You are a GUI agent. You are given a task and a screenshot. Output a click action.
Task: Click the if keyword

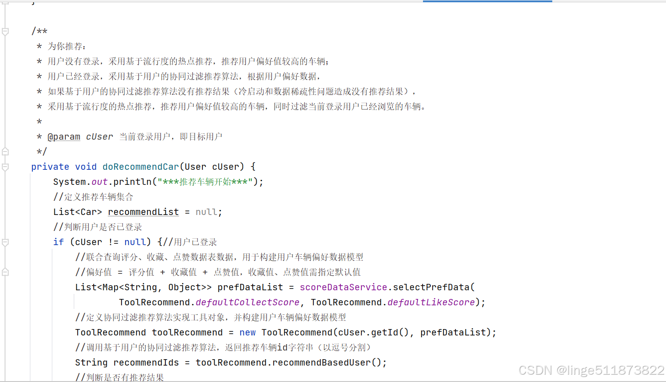(x=58, y=242)
